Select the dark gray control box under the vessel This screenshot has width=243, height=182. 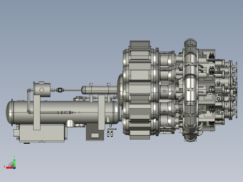coord(95,132)
